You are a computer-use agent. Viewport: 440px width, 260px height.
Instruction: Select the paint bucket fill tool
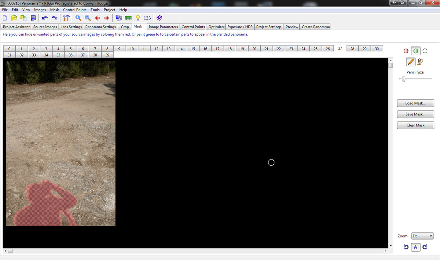[x=421, y=62]
